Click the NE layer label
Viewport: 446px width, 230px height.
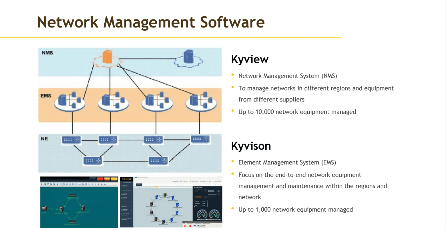(44, 139)
